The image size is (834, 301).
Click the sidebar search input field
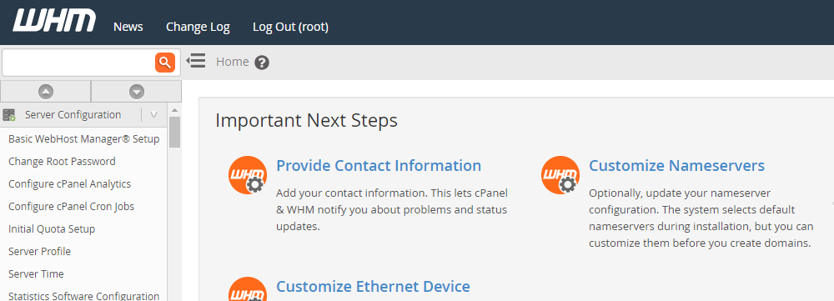[x=78, y=63]
